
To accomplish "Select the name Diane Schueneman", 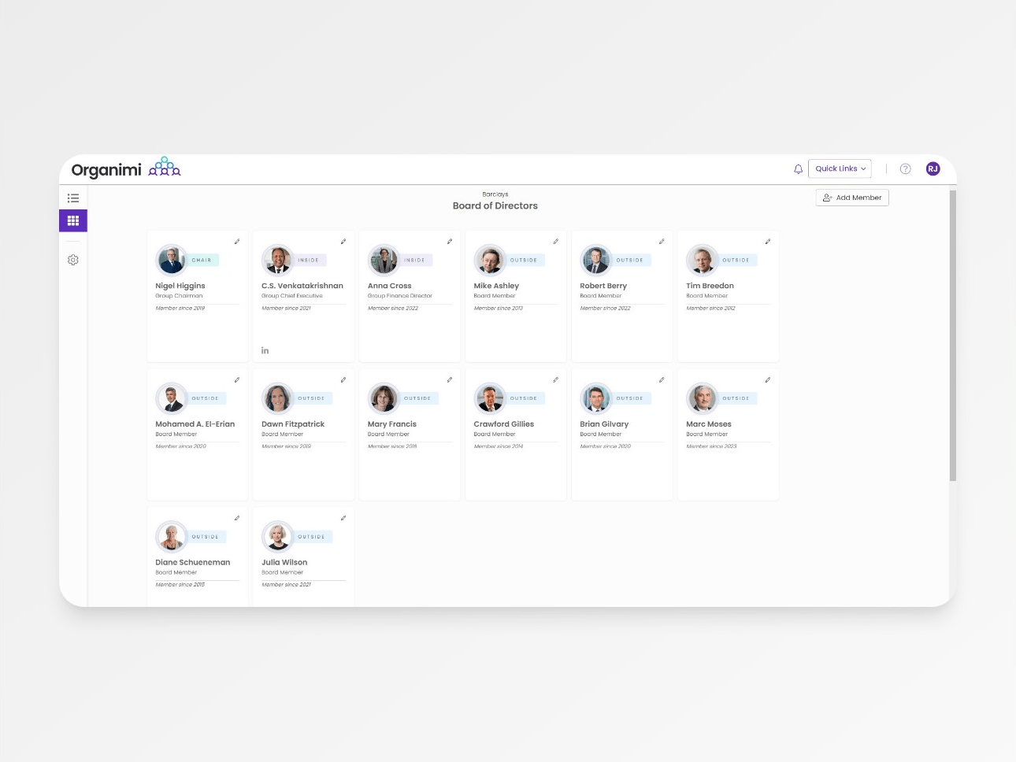I will (193, 562).
